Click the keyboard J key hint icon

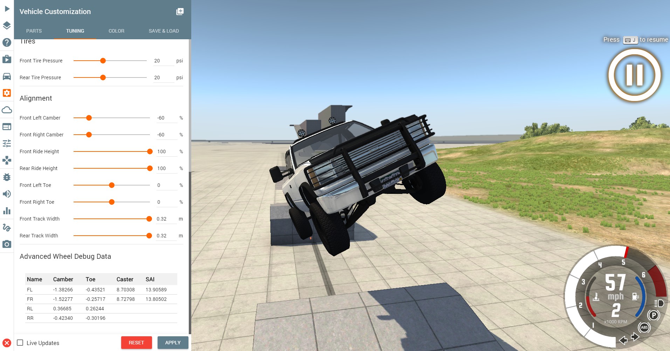coord(630,40)
